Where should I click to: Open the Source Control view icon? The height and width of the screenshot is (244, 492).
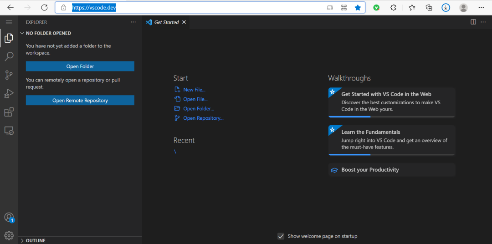pyautogui.click(x=9, y=75)
